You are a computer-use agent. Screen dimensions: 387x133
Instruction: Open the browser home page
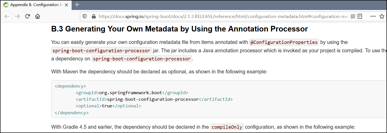click(x=38, y=16)
